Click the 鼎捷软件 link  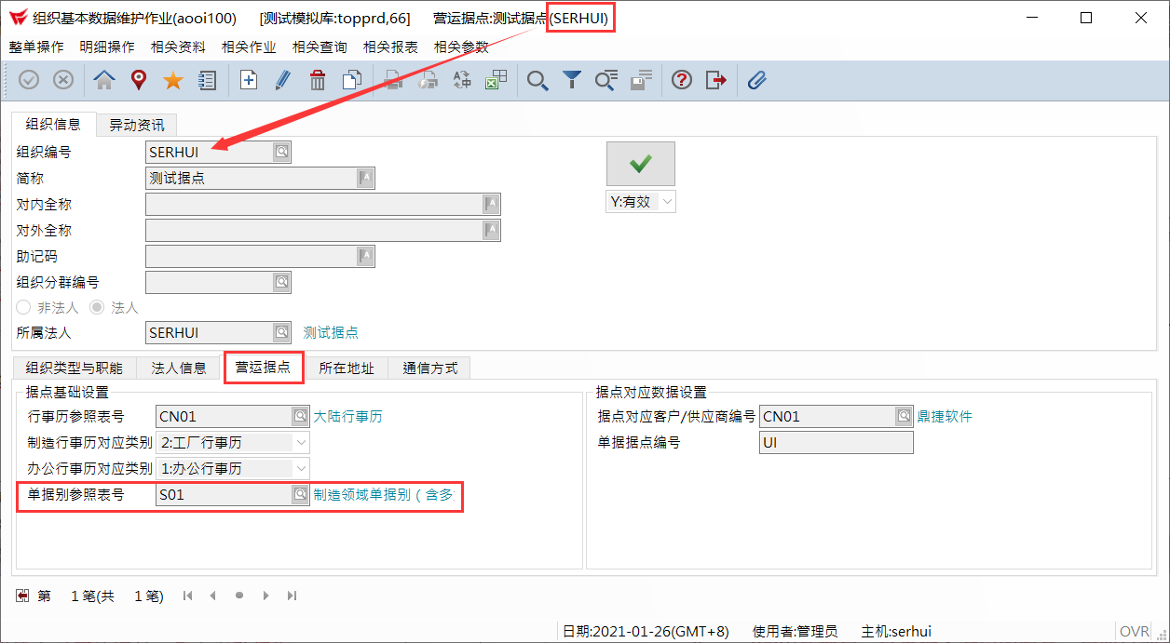[945, 416]
